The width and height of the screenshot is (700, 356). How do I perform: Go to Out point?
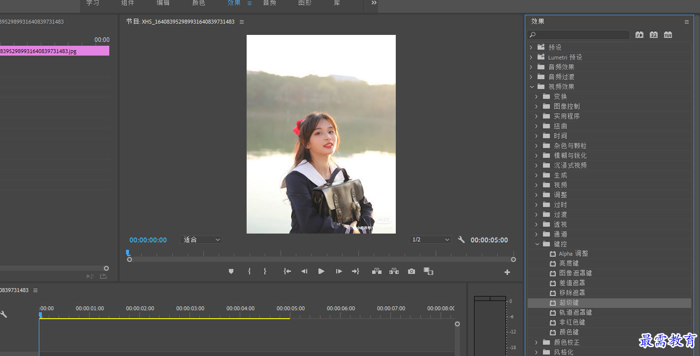point(355,271)
